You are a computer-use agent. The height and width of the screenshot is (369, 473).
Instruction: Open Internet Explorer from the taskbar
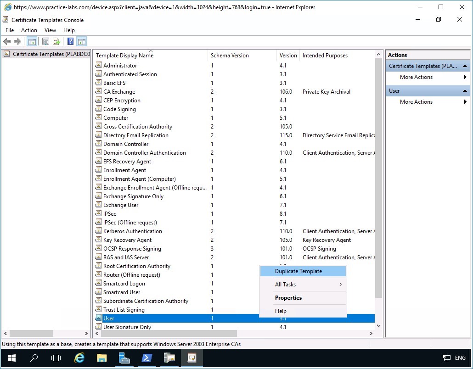pos(79,358)
